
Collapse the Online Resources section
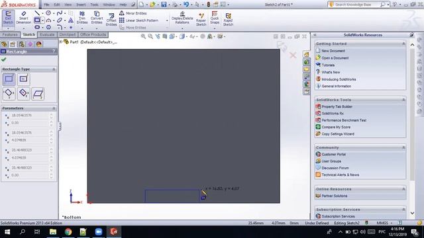coord(403,189)
